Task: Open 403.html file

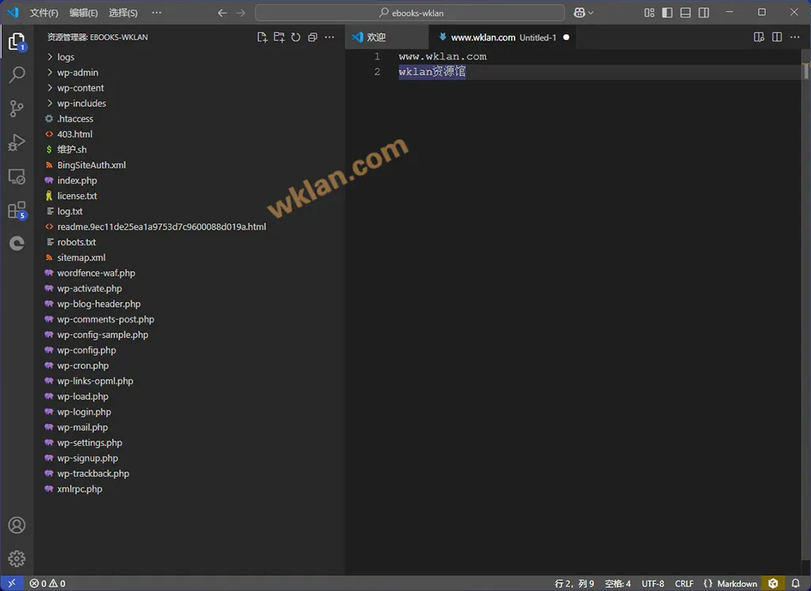Action: pos(189,134)
